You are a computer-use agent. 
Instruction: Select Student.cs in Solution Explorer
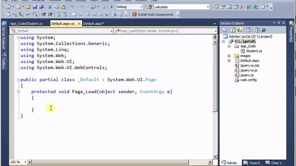point(254,51)
